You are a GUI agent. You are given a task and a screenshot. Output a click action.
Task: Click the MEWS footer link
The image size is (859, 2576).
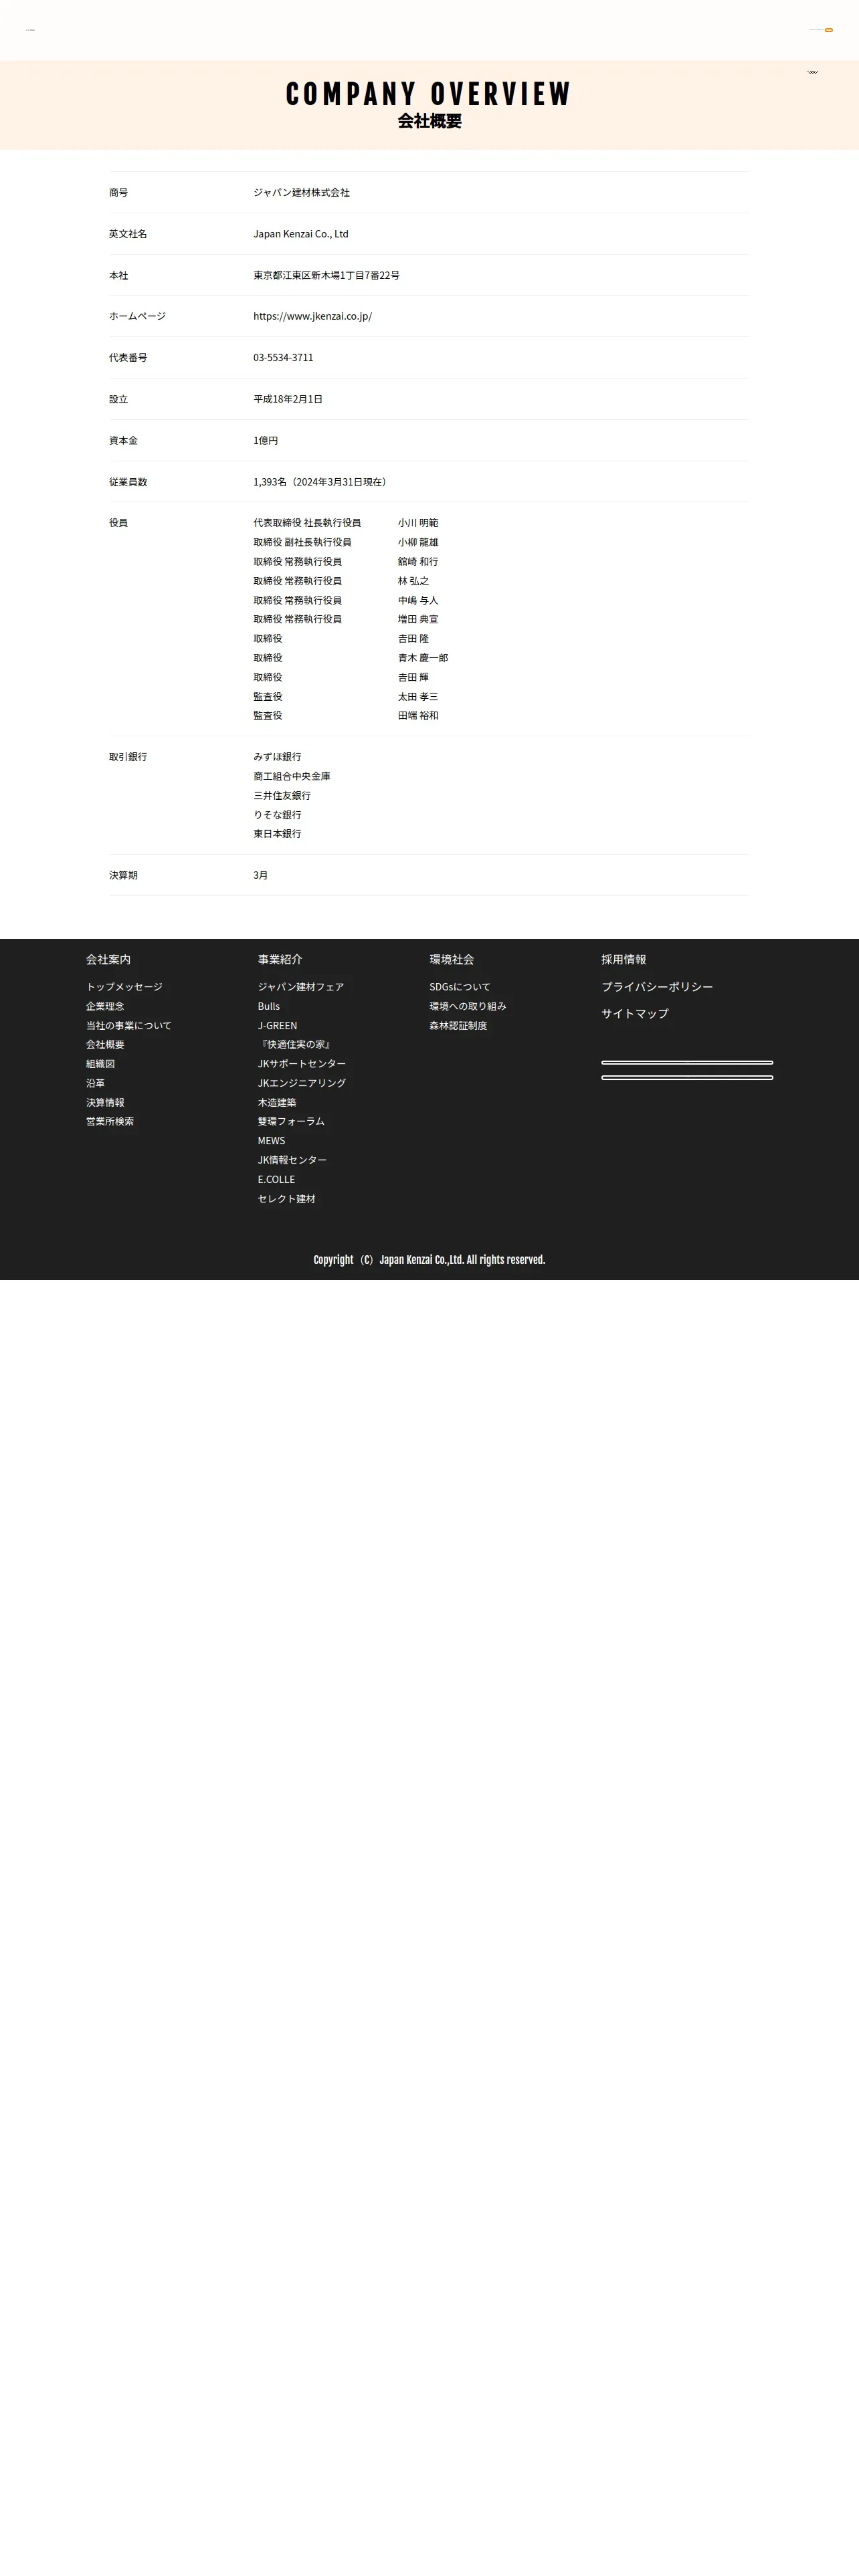pos(271,1141)
